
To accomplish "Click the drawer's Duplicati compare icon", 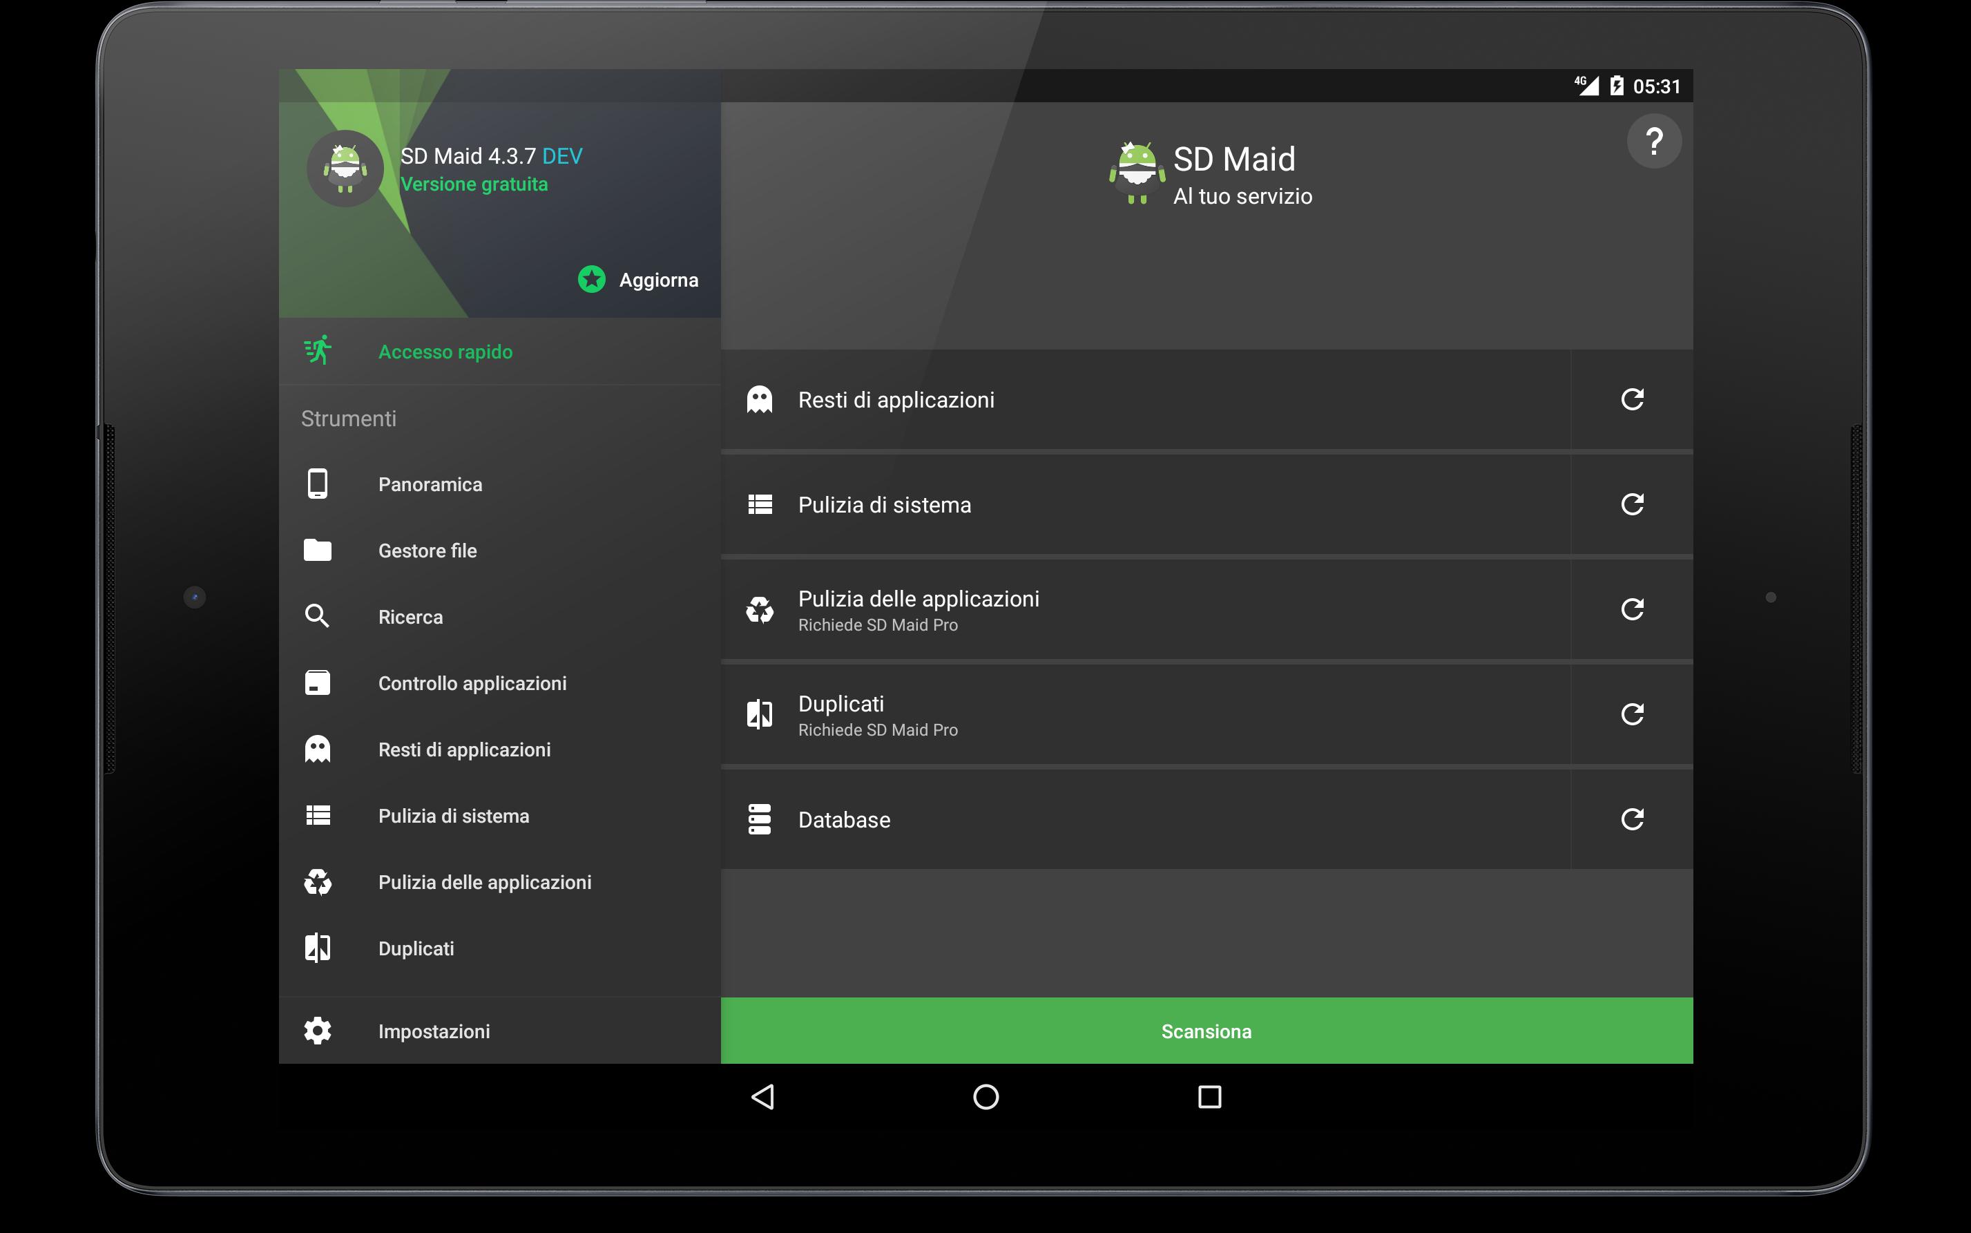I will click(x=318, y=948).
